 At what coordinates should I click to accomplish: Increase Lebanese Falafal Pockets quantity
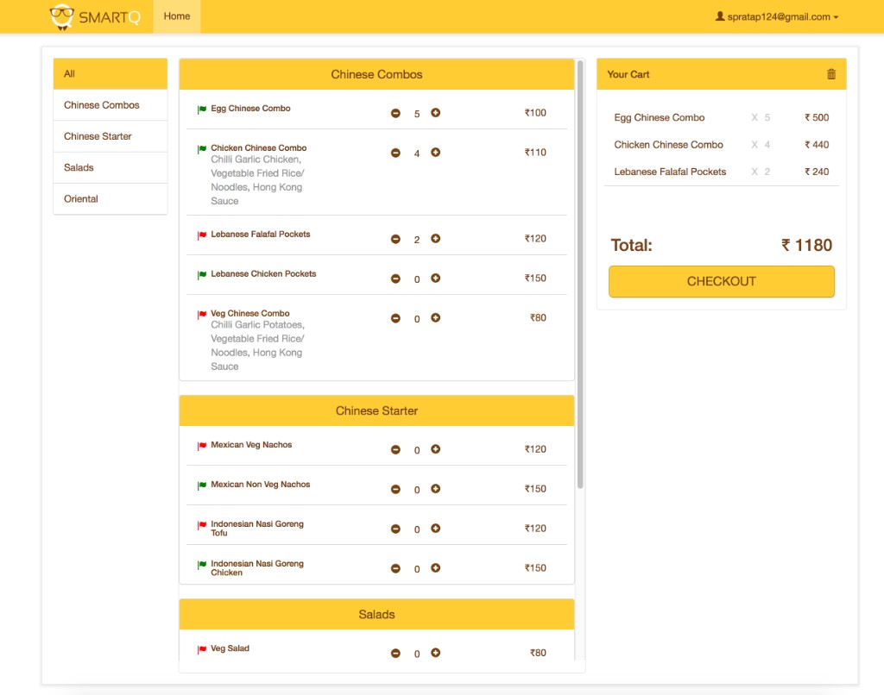tap(435, 238)
